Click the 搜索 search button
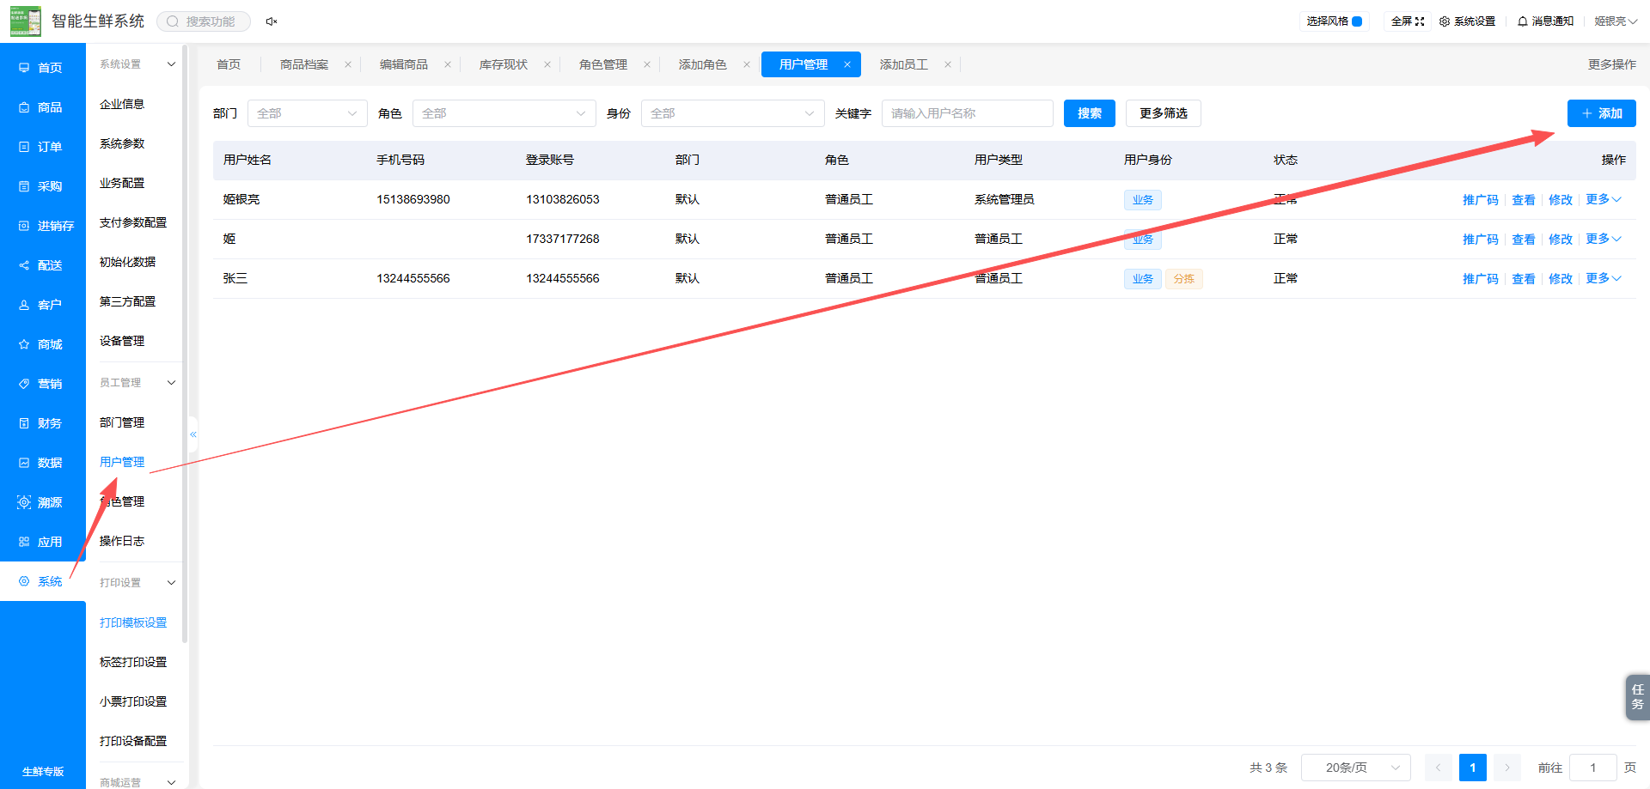The width and height of the screenshot is (1650, 789). tap(1090, 113)
